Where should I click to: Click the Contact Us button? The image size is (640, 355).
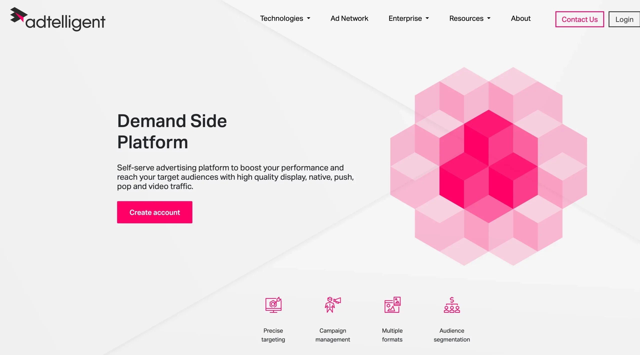coord(579,19)
